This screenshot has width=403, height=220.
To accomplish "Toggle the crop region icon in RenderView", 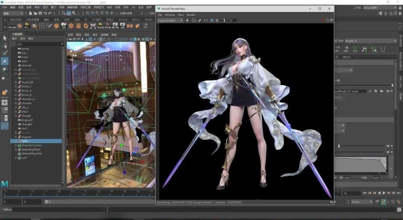I will (x=212, y=20).
